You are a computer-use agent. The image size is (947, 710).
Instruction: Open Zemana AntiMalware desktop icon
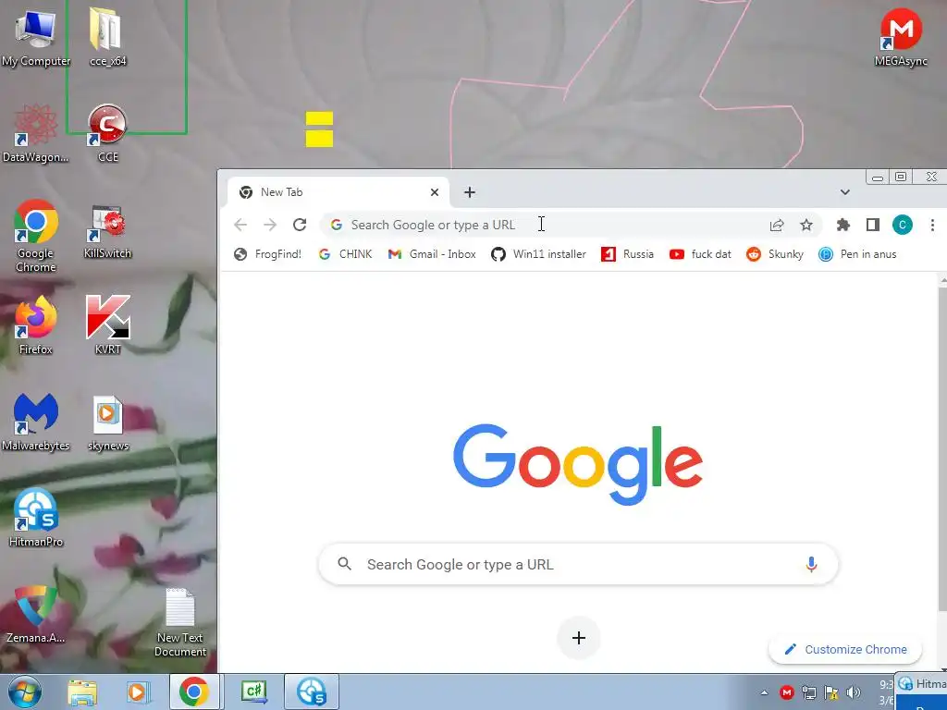pos(35,614)
